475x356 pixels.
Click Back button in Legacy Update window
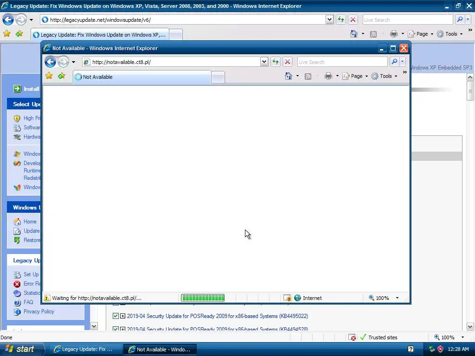[x=8, y=20]
